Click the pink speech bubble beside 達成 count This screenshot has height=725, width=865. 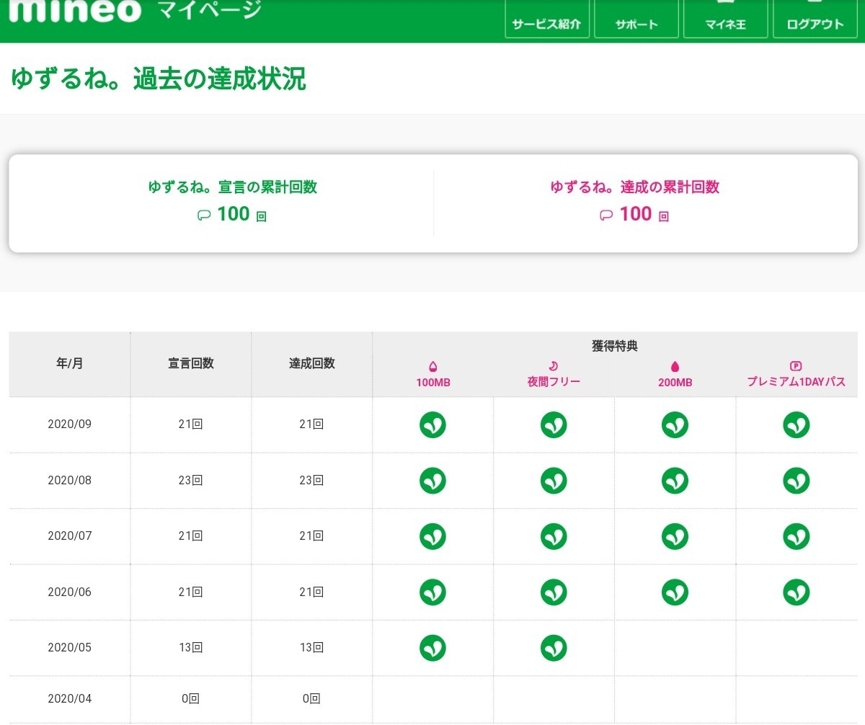point(606,215)
